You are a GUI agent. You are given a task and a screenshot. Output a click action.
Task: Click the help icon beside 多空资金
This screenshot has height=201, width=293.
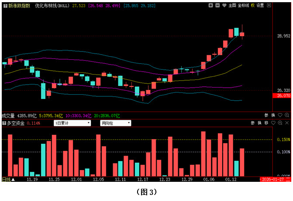[x=4, y=123]
